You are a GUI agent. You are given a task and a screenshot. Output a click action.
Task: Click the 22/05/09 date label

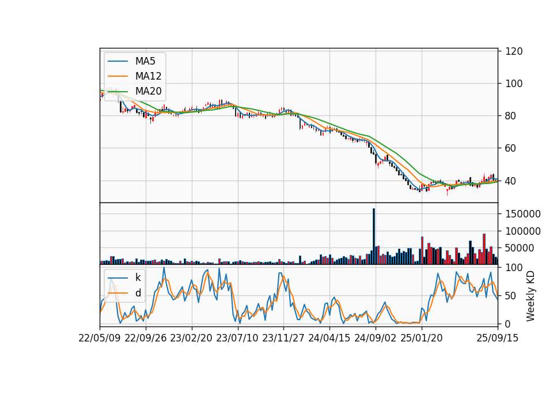pos(100,338)
